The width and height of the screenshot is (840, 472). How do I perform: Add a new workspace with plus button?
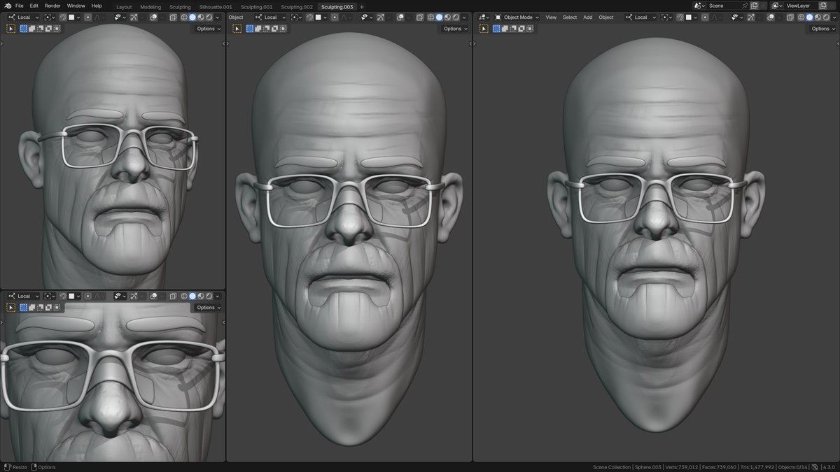(x=362, y=7)
